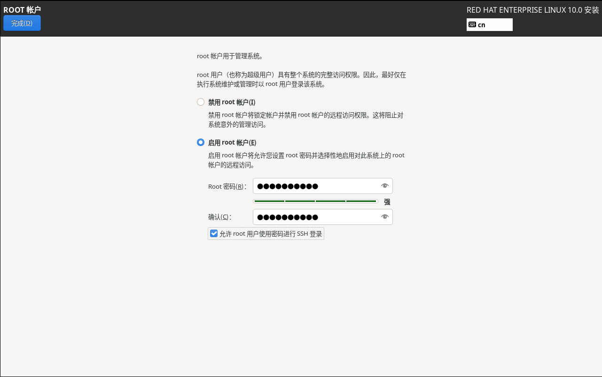602x377 pixels.
Task: Select the 启用 root 帐户 radio button
Action: [x=201, y=142]
